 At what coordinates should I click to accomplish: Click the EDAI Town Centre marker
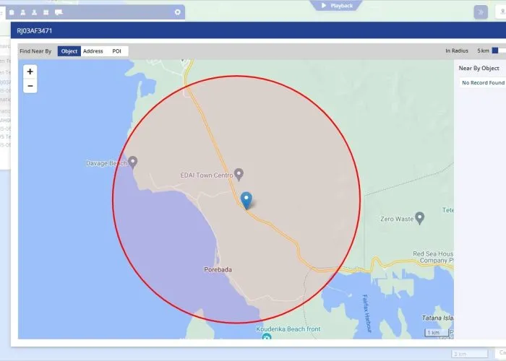pyautogui.click(x=239, y=174)
